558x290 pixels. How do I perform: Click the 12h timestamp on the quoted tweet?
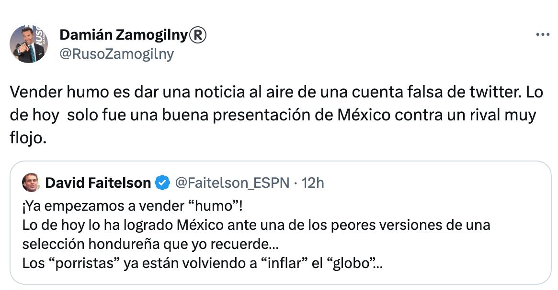click(313, 182)
